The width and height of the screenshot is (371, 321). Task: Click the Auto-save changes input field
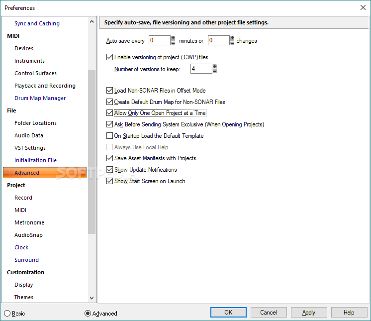219,40
